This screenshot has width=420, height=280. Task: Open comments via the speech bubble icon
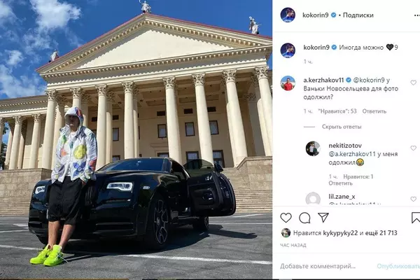tap(304, 218)
